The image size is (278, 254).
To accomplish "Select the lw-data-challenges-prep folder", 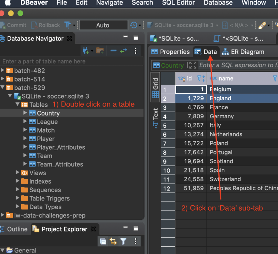I will [x=50, y=215].
